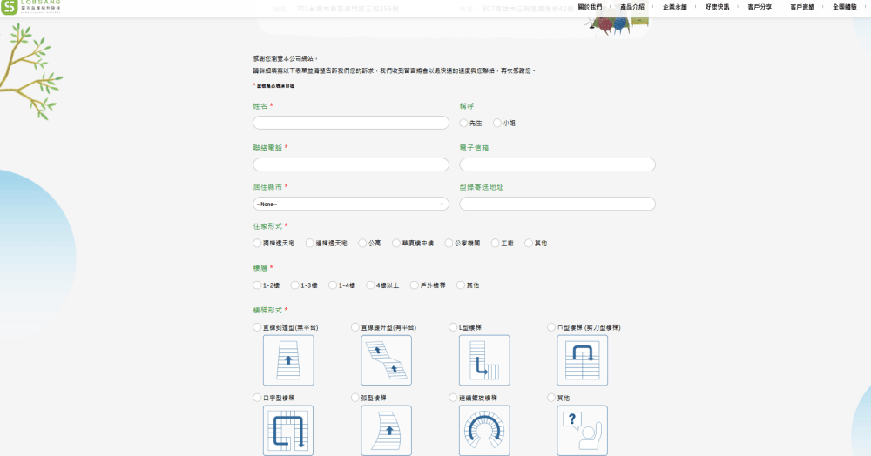Select the 先生 radio button

click(463, 123)
